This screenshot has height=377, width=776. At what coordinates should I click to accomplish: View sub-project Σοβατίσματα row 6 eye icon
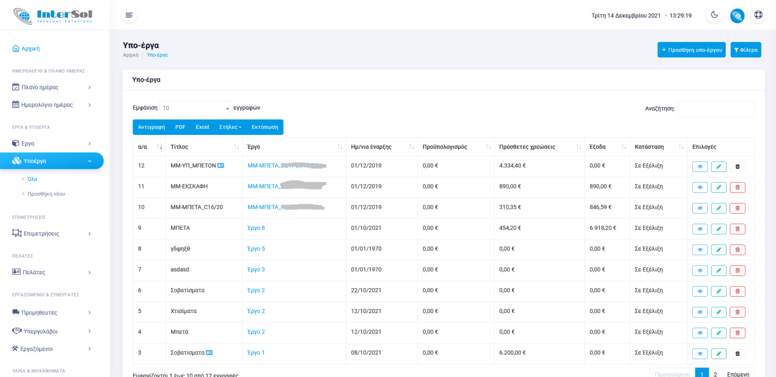(x=699, y=291)
